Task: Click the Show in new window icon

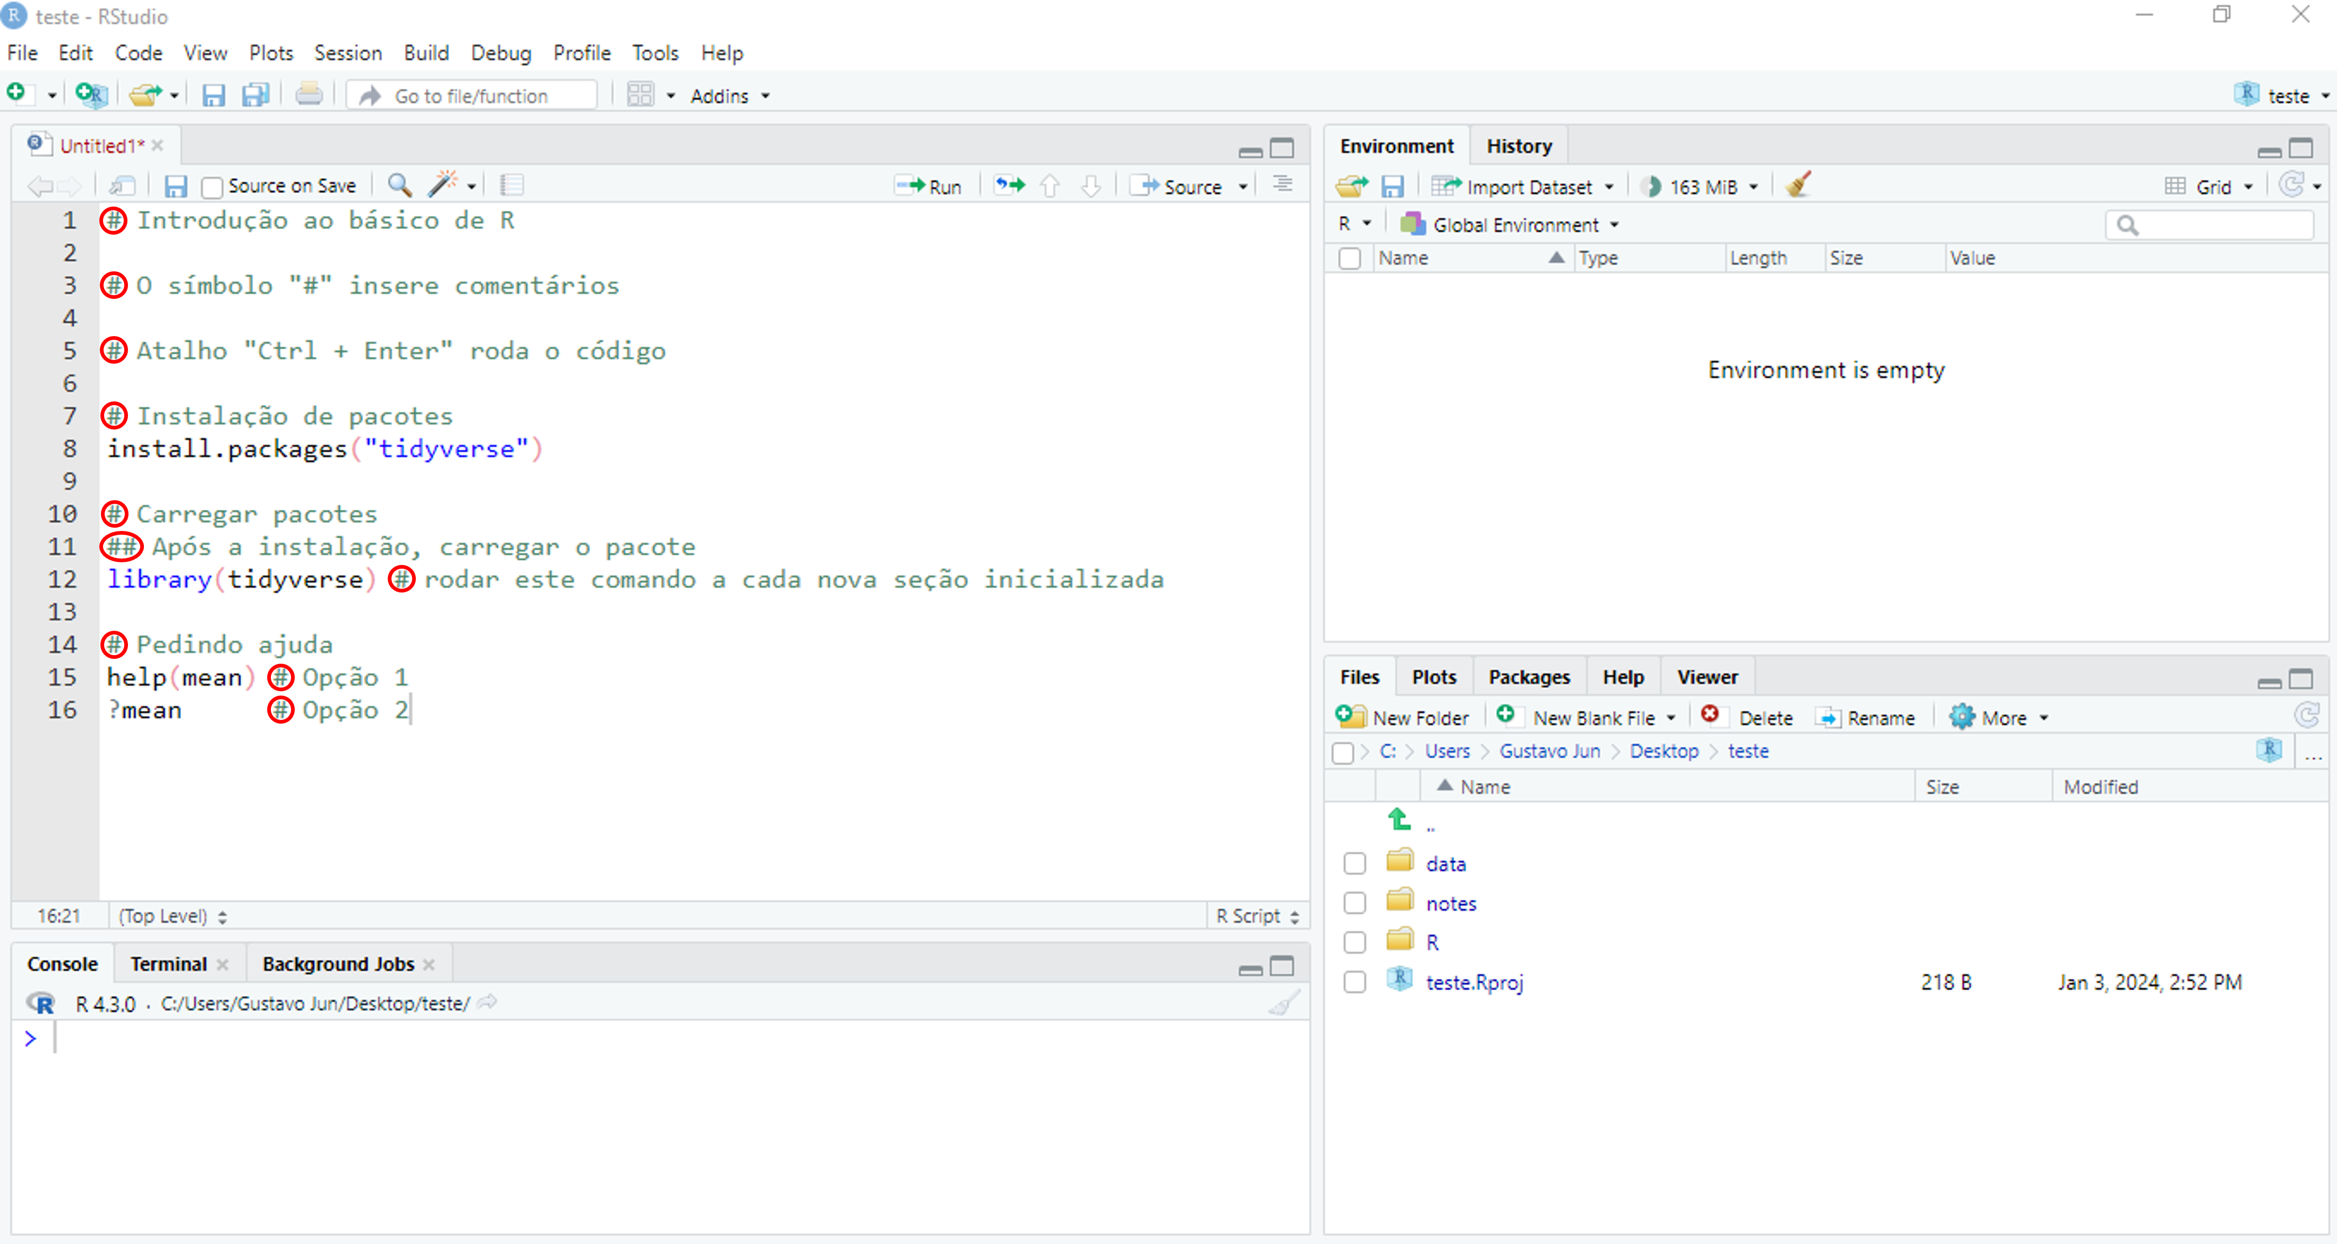Action: coord(123,186)
